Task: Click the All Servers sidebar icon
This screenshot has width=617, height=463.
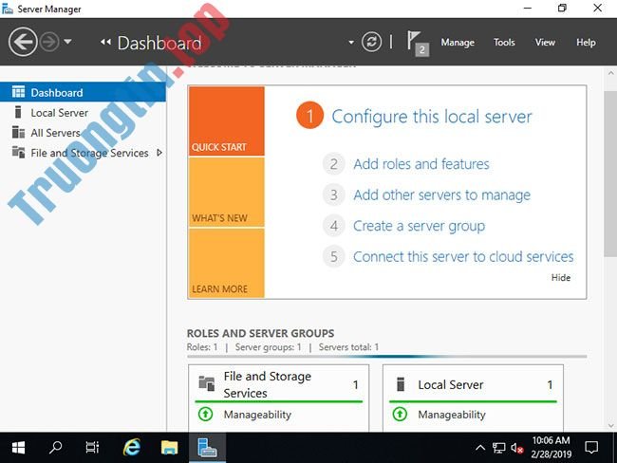Action: point(18,132)
